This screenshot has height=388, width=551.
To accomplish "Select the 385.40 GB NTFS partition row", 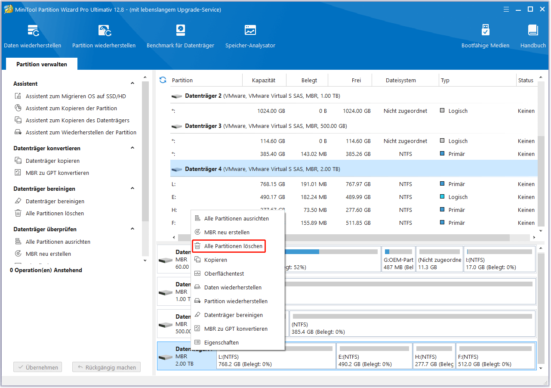I will 354,154.
